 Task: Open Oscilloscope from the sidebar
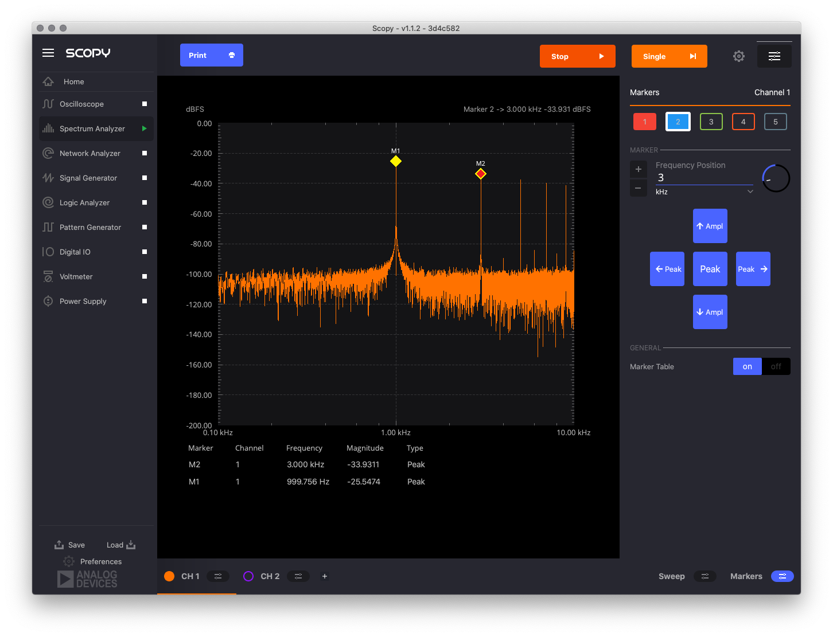coord(81,104)
